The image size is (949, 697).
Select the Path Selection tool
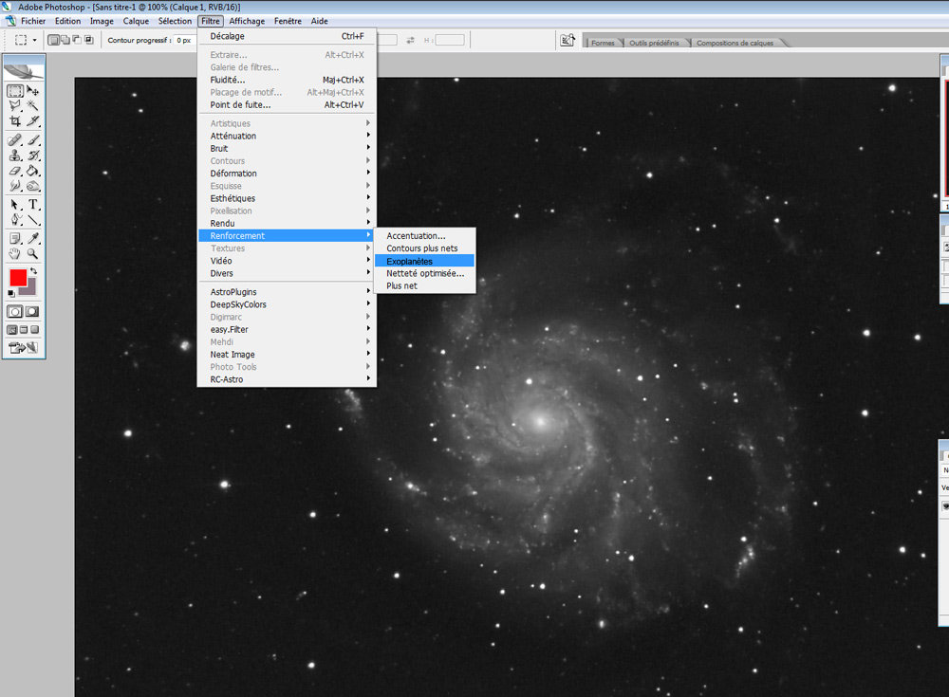click(15, 205)
